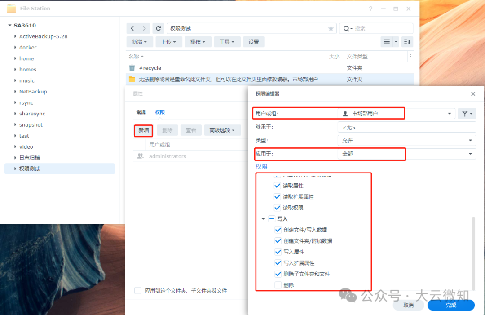Viewport: 485px width, 315px height.
Task: Disable 写入属性 permission
Action: tap(278, 252)
